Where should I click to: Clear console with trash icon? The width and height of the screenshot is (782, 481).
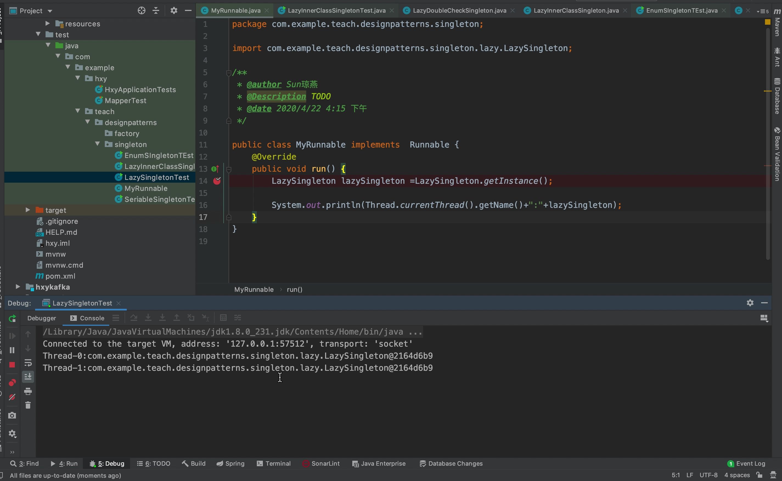(28, 405)
